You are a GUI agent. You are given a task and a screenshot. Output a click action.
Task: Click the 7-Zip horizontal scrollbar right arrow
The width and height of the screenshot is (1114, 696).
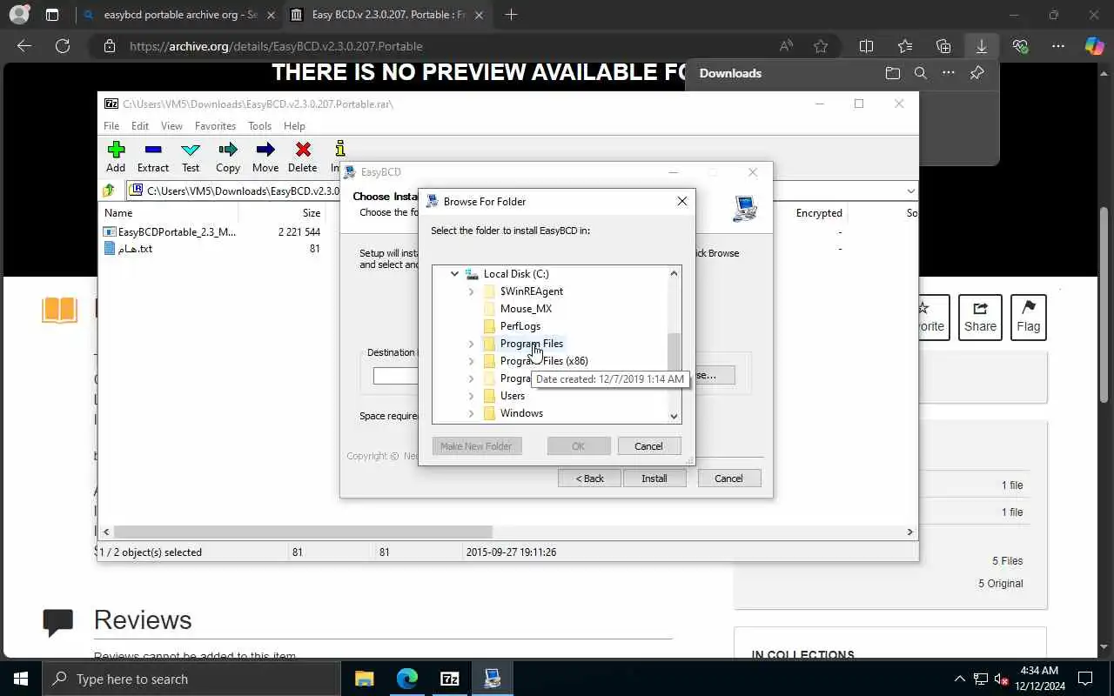point(909,532)
